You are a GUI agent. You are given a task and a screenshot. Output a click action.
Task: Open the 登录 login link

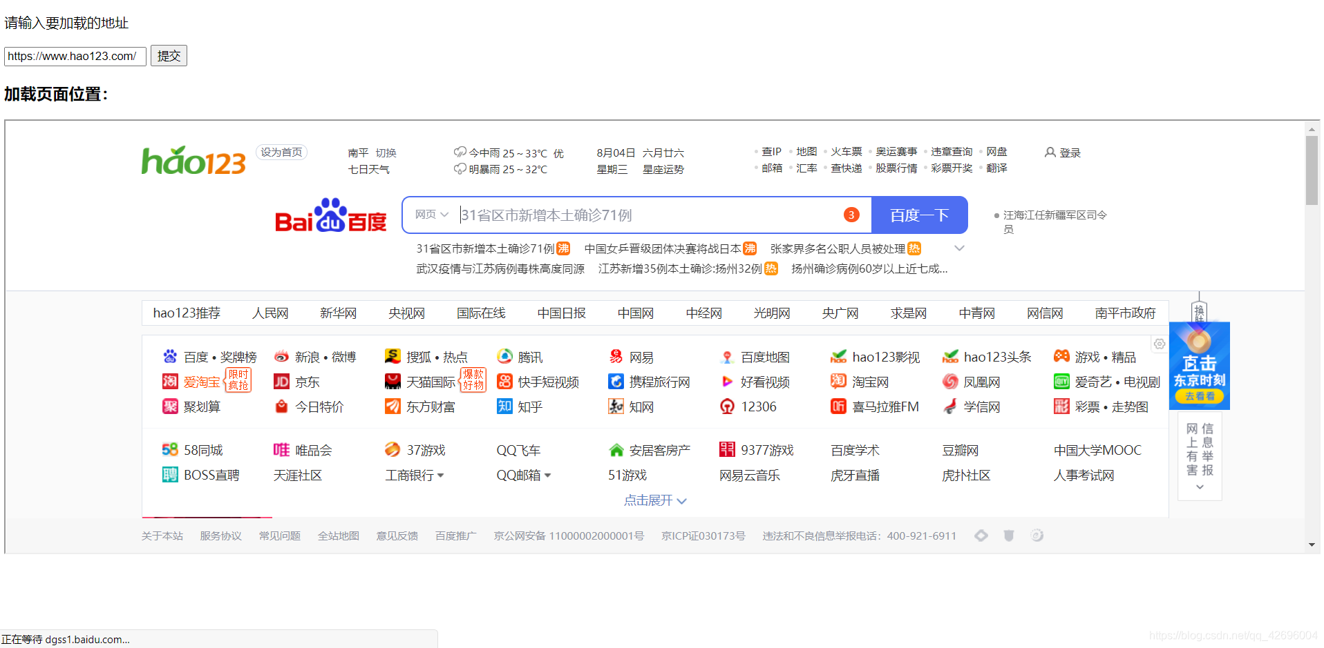1070,153
